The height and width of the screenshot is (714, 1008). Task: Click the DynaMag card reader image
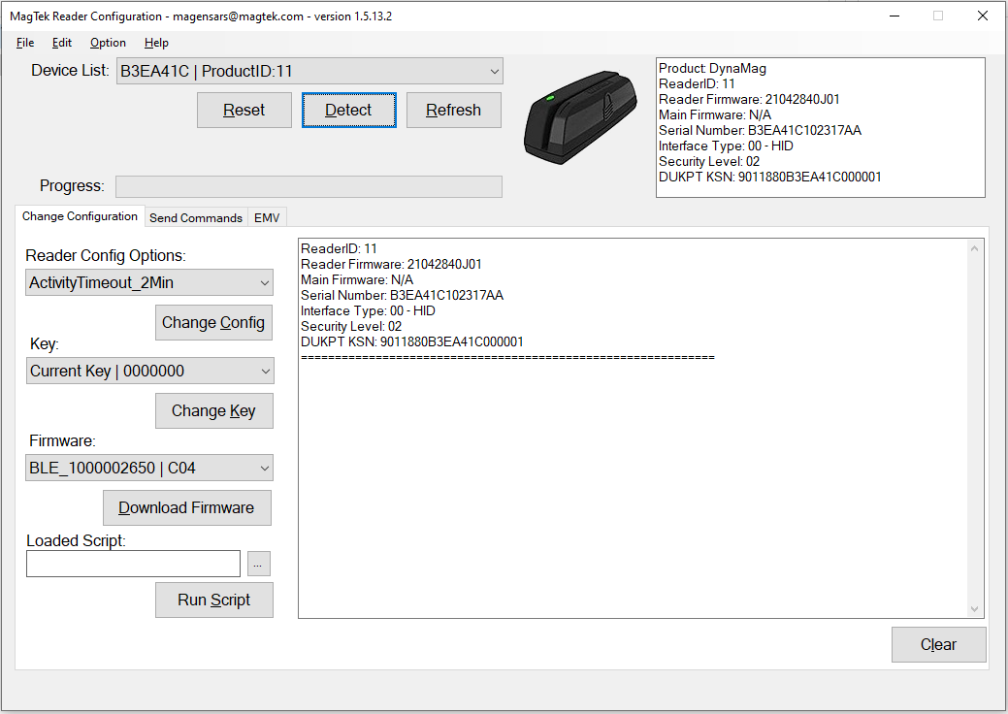point(580,117)
